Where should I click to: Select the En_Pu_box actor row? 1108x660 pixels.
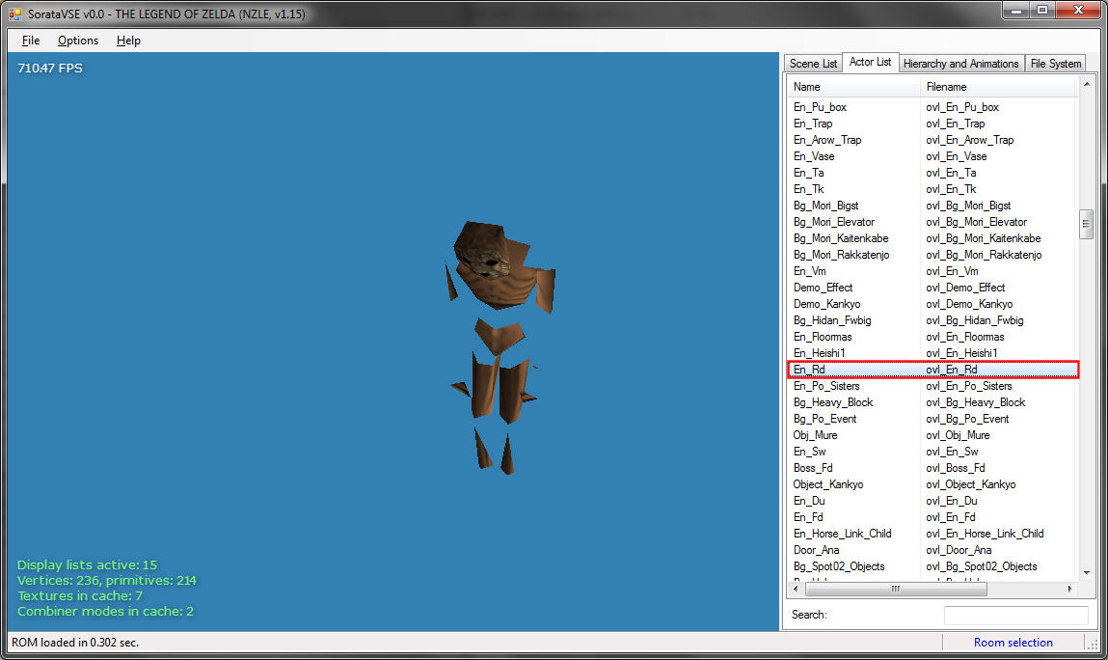[932, 107]
